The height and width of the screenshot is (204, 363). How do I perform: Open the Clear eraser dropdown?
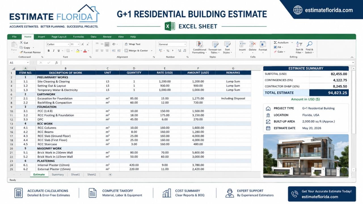(x=279, y=52)
